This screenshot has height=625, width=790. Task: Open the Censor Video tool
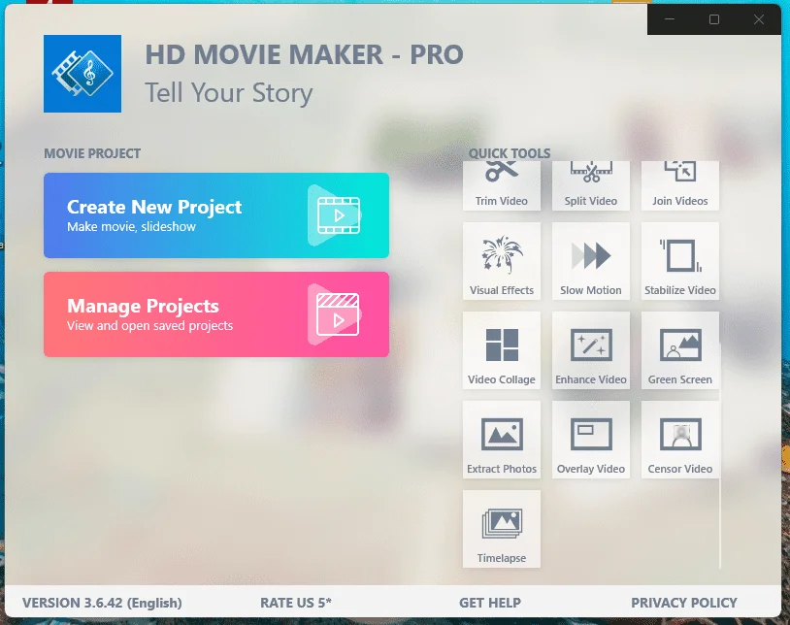coord(679,440)
